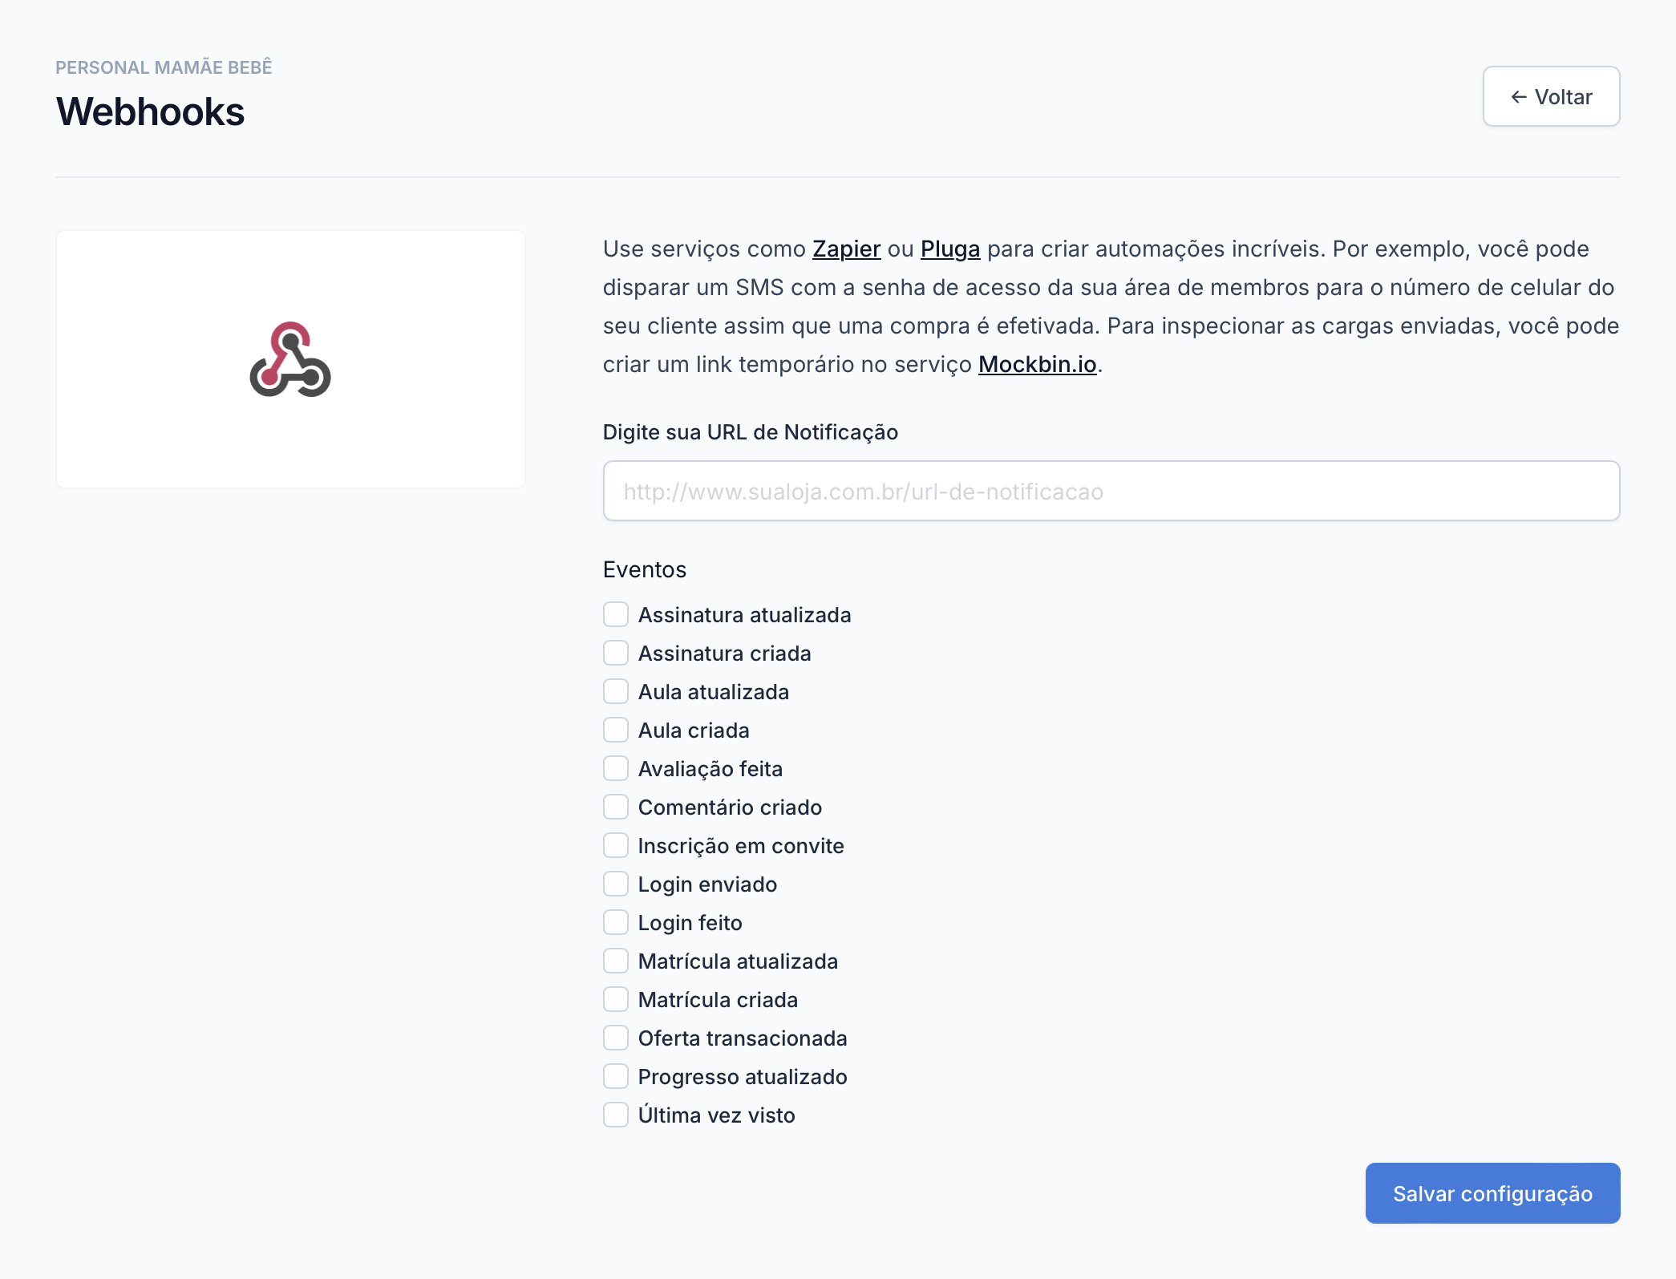Toggle the Progresso atualizado checkbox
The width and height of the screenshot is (1676, 1279).
[616, 1077]
